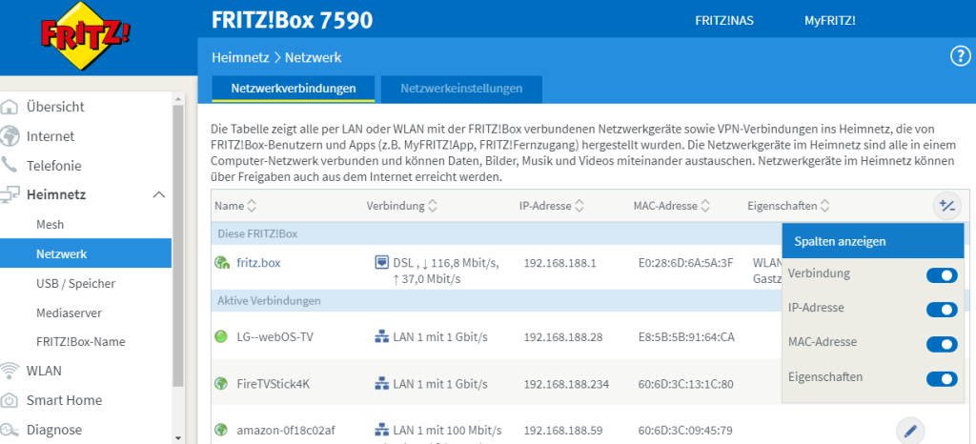Toggle the Verbindung column switch
Viewport: 976px width, 444px height.
[942, 275]
